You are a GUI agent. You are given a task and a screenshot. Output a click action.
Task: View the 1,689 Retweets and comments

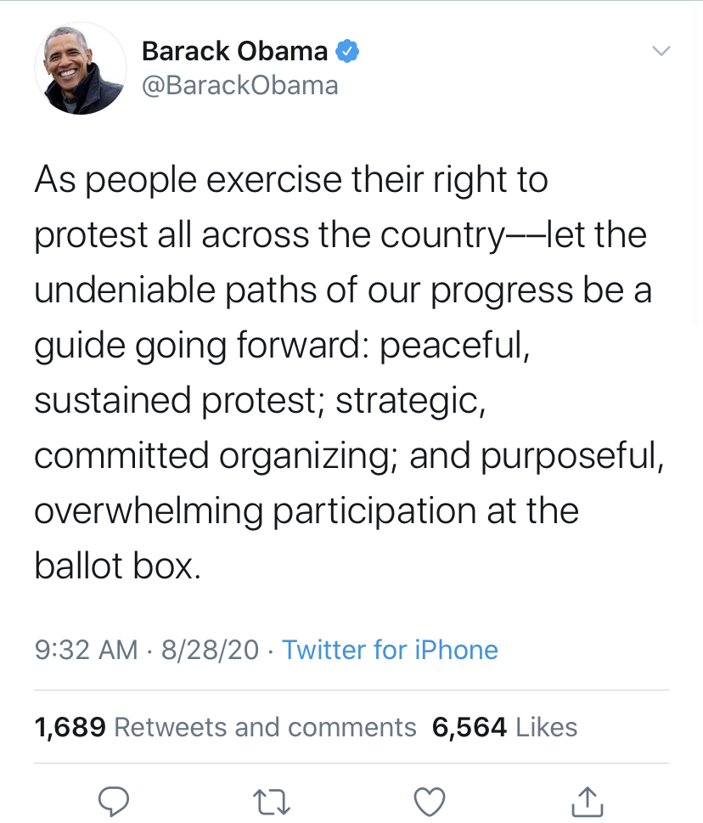225,728
